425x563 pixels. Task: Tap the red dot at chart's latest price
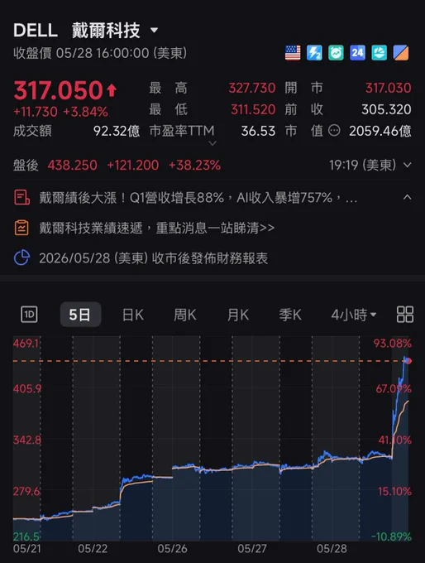click(408, 361)
